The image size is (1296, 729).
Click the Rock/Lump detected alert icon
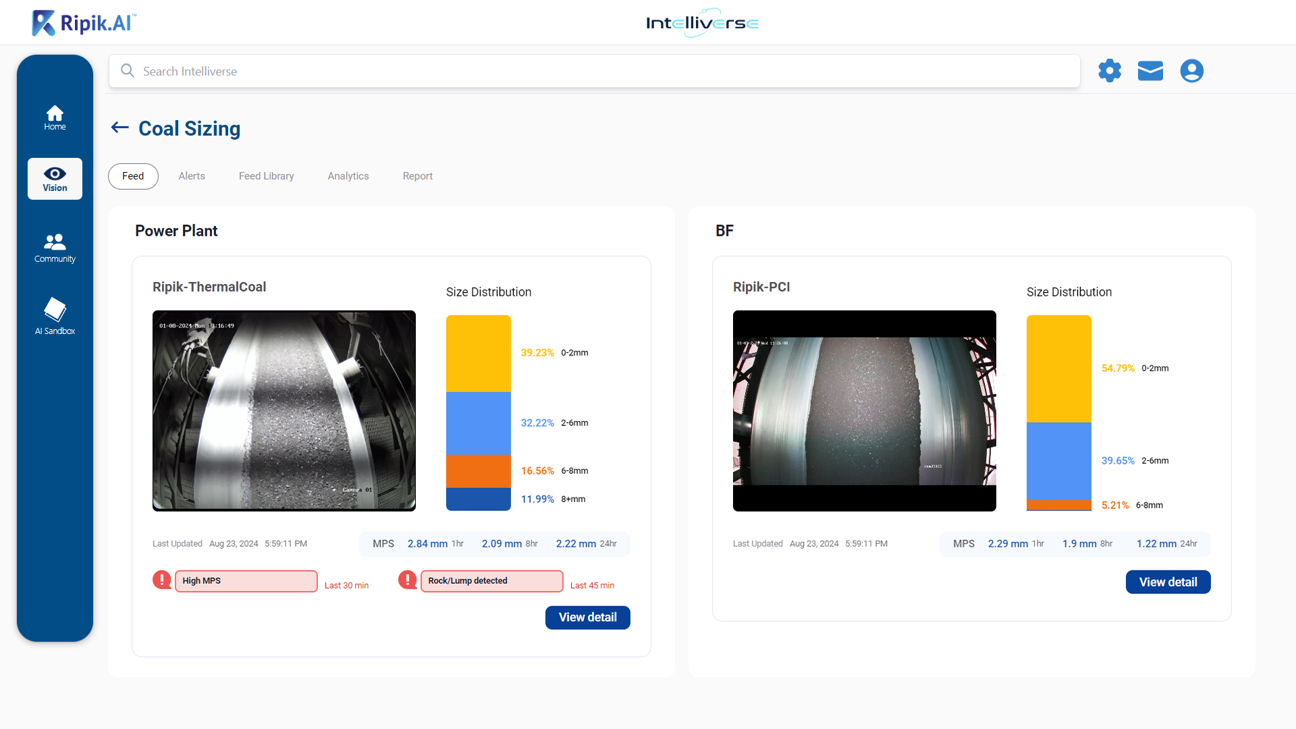(x=408, y=579)
